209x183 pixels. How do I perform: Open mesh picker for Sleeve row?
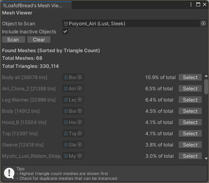click(80, 145)
